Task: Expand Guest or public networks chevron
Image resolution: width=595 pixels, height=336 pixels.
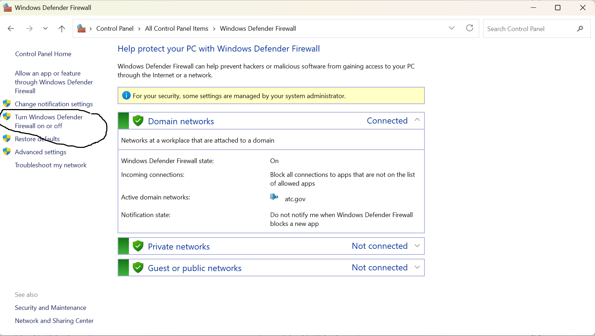Action: pos(417,267)
